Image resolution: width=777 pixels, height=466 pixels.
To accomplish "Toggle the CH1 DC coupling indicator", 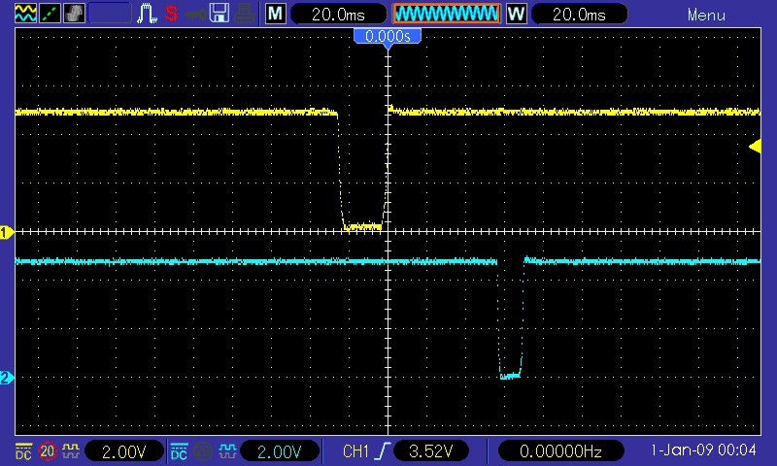I will [x=23, y=451].
